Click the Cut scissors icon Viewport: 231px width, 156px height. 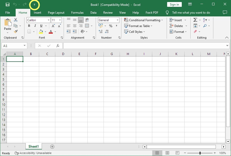click(16, 20)
